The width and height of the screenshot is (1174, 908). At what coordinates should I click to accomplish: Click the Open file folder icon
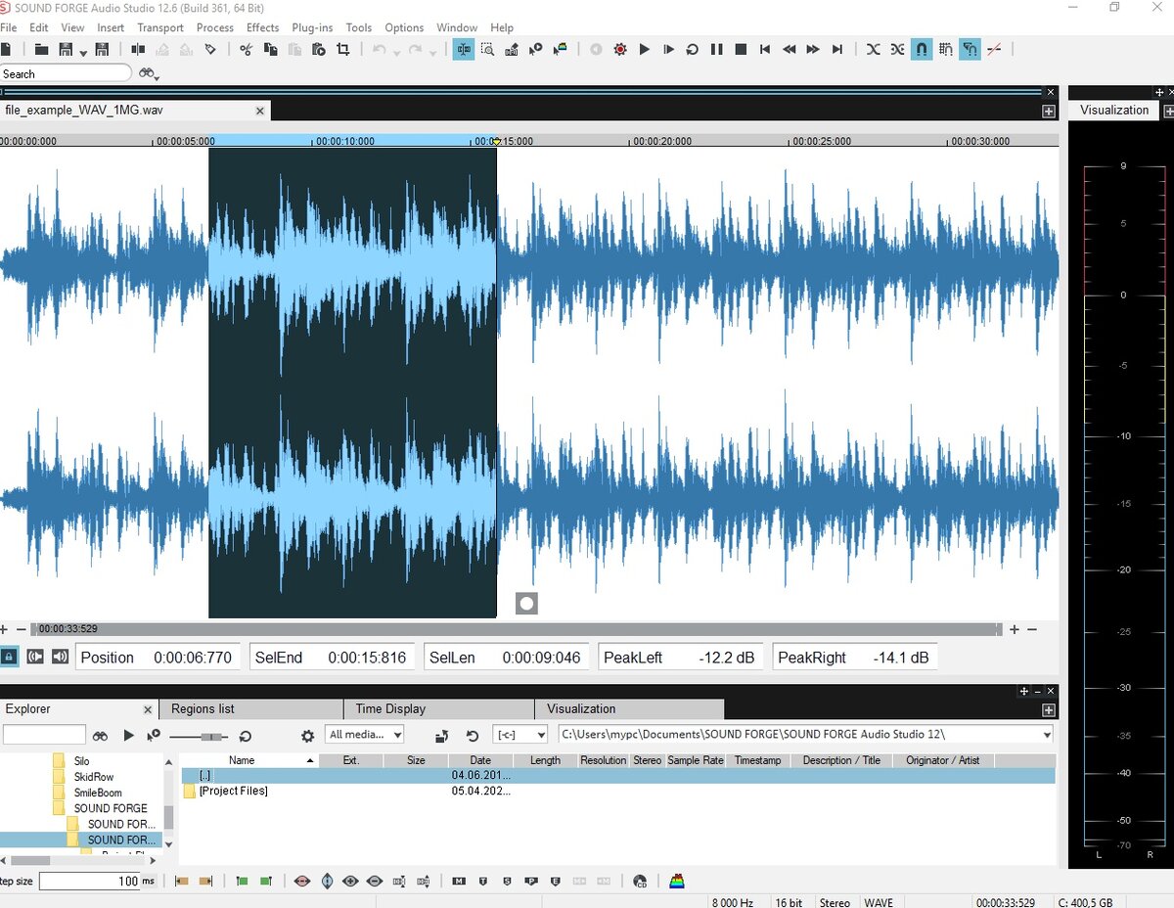[x=42, y=49]
